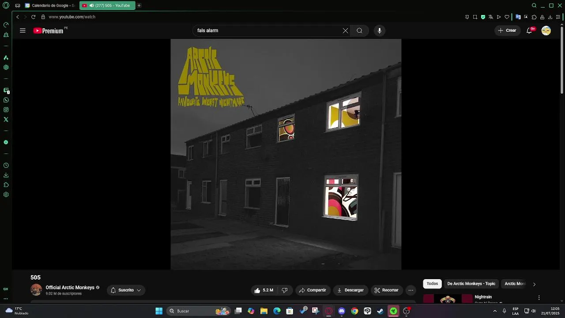Add the page to bookmarks heart icon
The height and width of the screenshot is (318, 565).
pos(507,17)
